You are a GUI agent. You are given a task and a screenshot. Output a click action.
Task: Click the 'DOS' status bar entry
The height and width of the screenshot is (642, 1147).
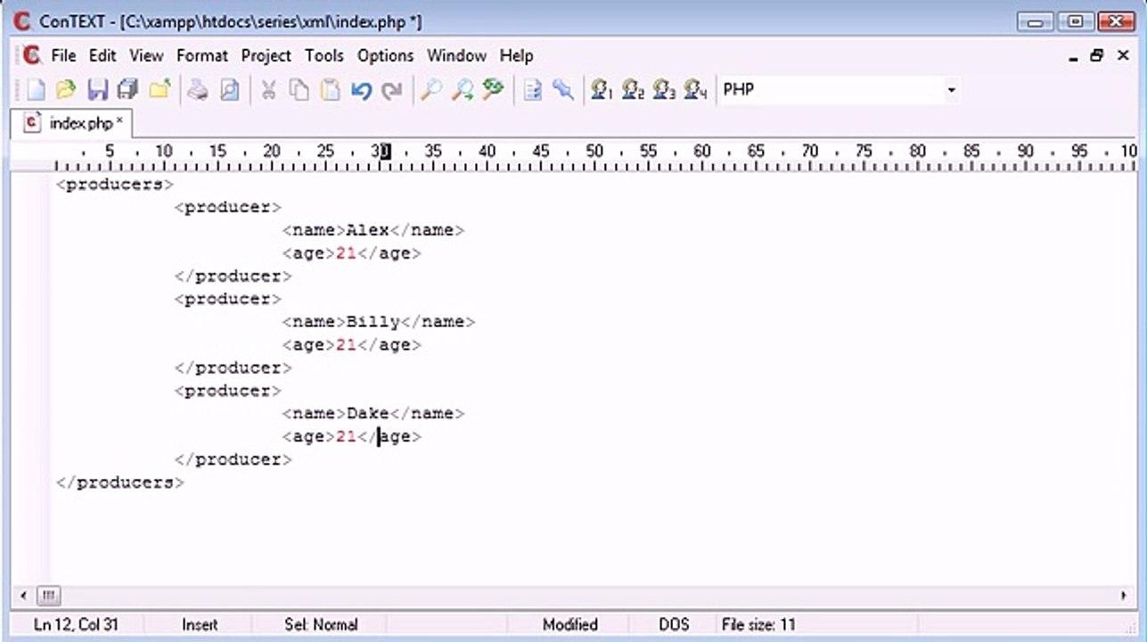(x=675, y=625)
